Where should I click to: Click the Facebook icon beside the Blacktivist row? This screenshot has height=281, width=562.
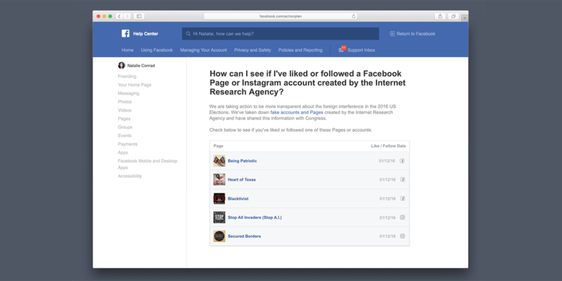[x=402, y=198]
